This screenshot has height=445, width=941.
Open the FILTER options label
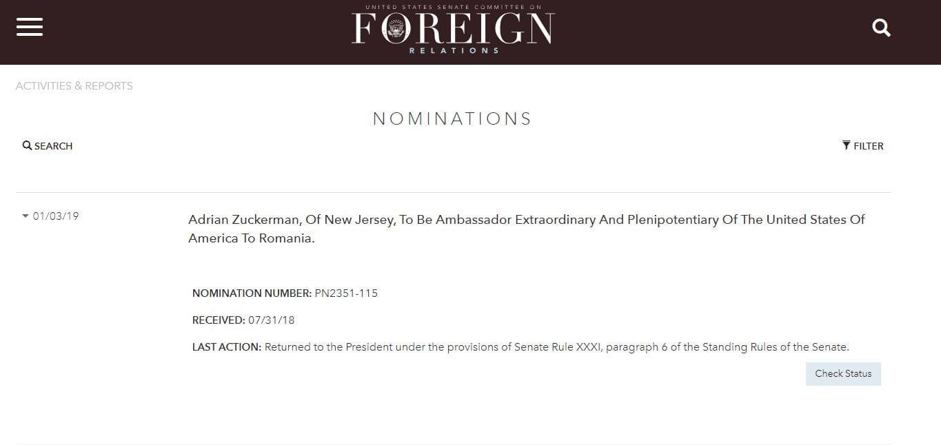pyautogui.click(x=868, y=146)
